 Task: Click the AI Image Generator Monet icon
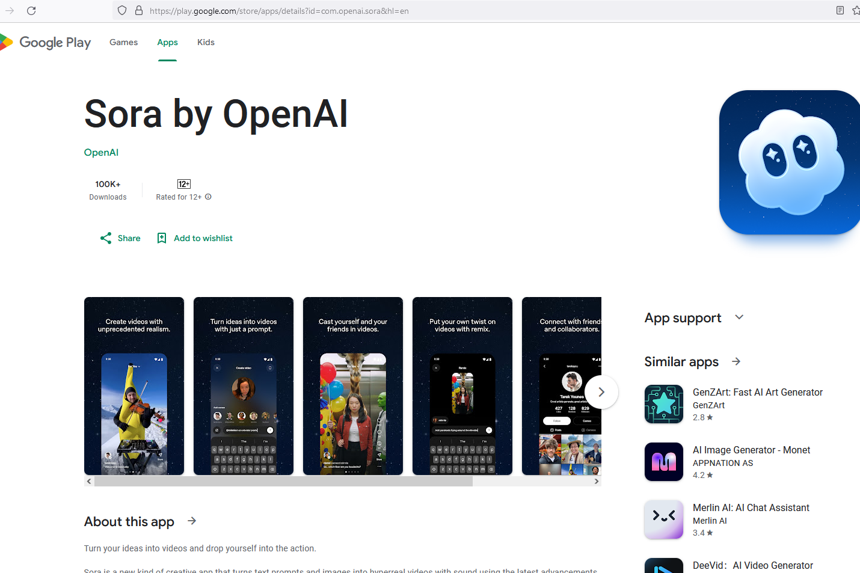pyautogui.click(x=663, y=462)
